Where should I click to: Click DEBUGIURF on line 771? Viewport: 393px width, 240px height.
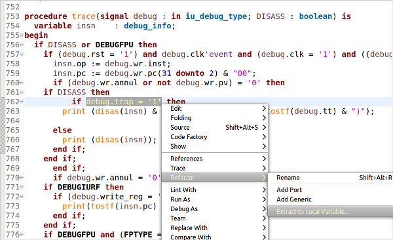(x=79, y=187)
